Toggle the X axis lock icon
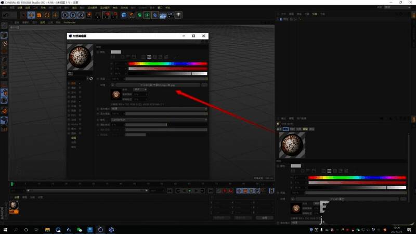This screenshot has width=416, height=234. [x=66, y=15]
